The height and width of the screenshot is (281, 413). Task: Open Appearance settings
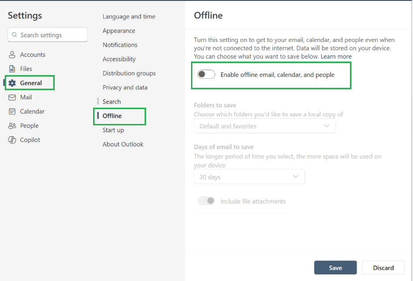(x=119, y=30)
